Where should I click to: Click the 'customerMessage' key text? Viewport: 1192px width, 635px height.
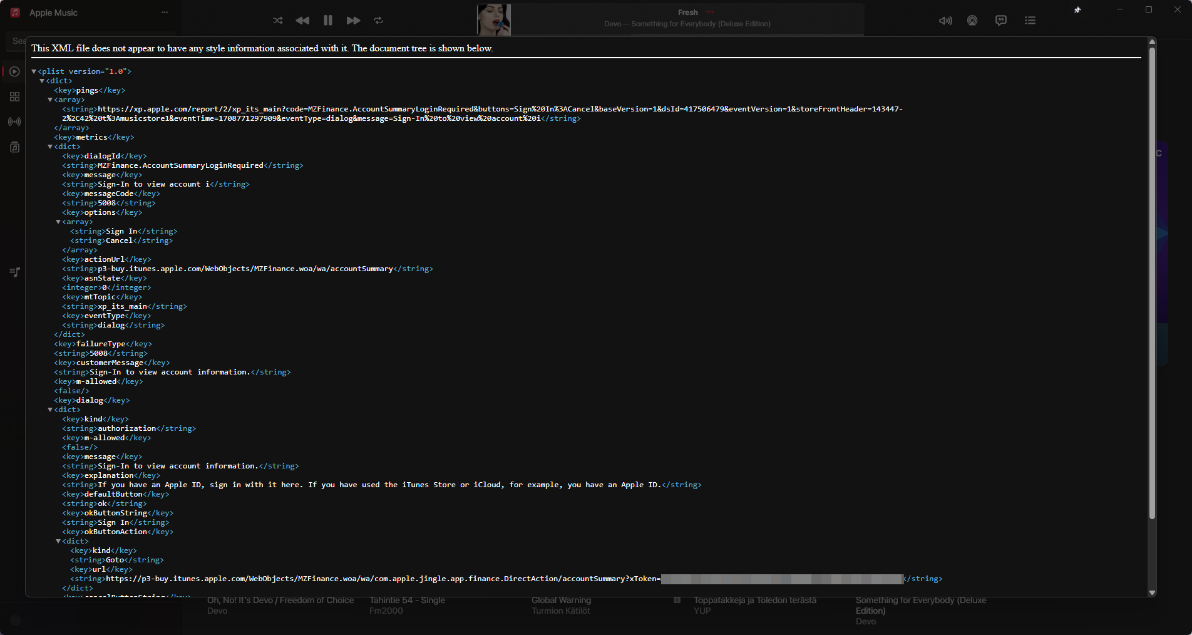(x=110, y=363)
